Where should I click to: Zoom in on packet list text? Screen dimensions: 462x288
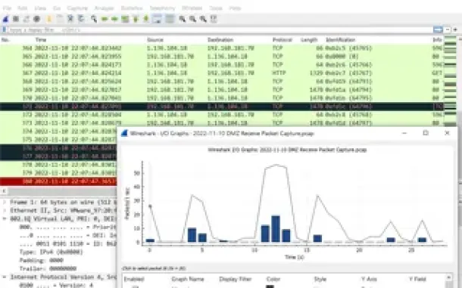(183, 19)
